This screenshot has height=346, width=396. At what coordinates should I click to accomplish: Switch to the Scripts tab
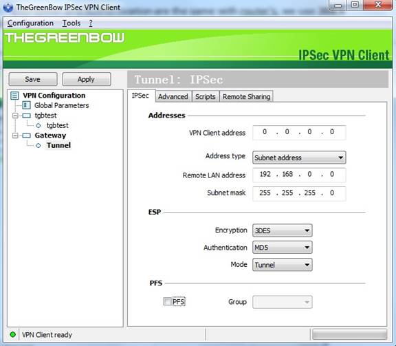(206, 96)
